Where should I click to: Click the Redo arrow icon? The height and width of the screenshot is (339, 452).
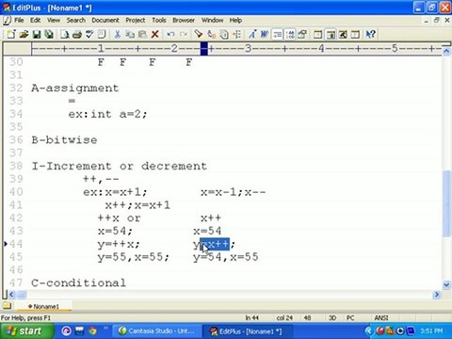point(184,34)
